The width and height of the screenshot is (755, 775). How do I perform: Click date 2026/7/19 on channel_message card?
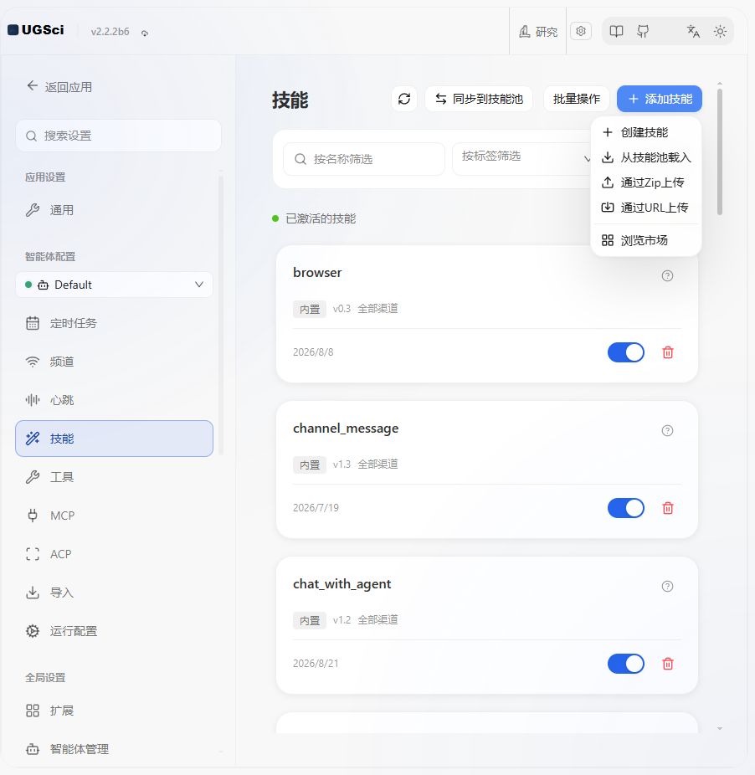click(x=316, y=508)
